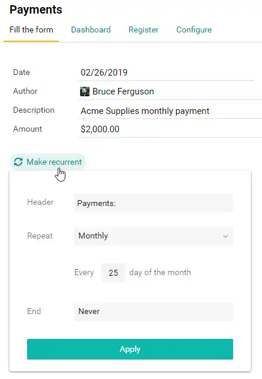Viewport: 262px width, 379px height.
Task: Select the Fill the form tab
Action: (31, 30)
